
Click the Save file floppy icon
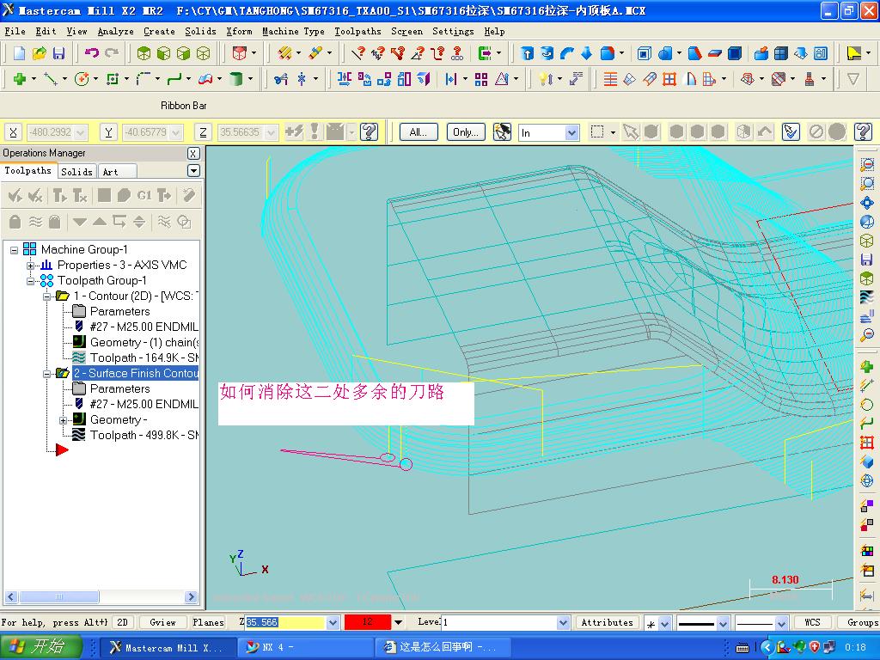59,53
